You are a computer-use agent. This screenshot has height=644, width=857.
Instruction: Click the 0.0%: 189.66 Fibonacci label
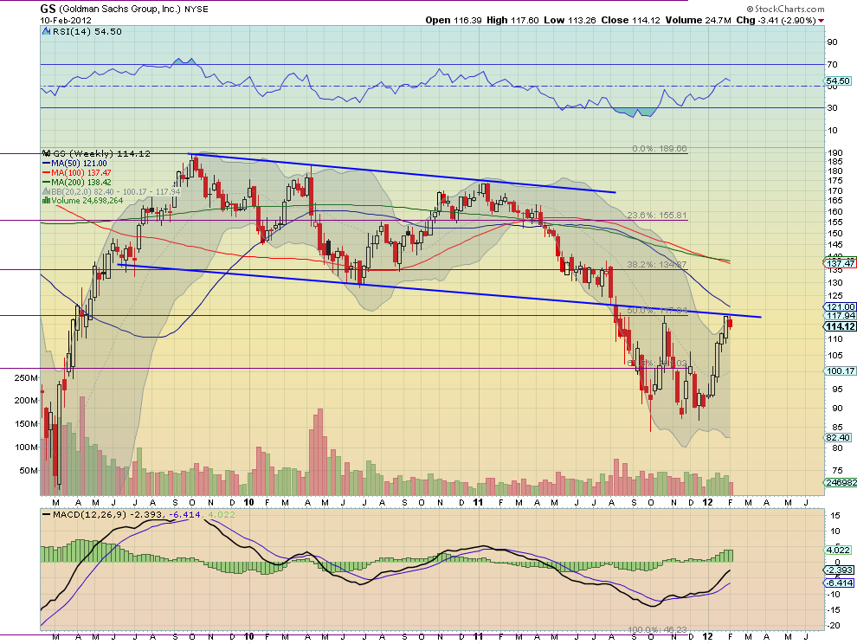point(659,149)
